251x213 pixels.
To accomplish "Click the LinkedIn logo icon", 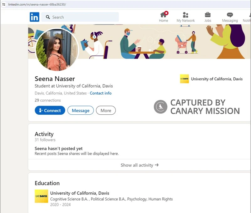I will 35,17.
